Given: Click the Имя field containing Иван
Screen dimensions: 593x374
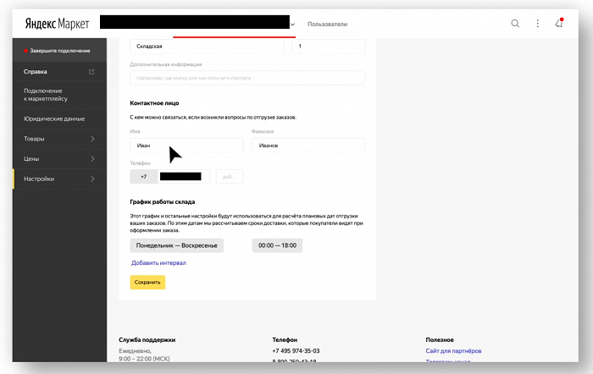Looking at the screenshot, I should [187, 146].
